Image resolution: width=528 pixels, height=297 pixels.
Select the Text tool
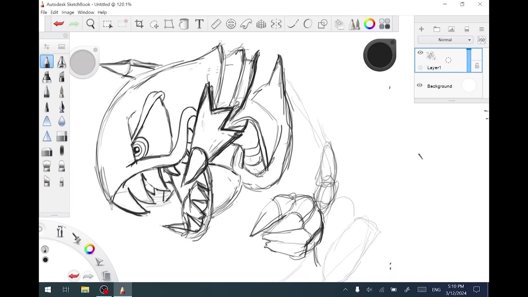pos(199,24)
